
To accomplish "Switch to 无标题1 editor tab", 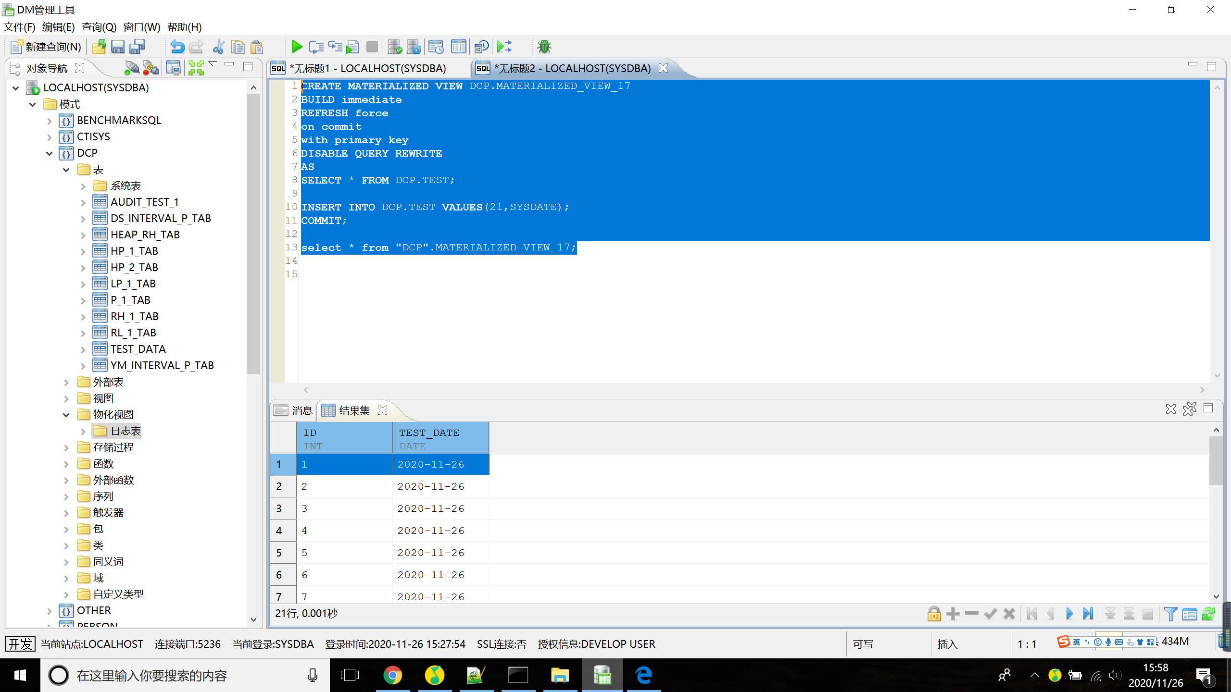I will [x=368, y=68].
